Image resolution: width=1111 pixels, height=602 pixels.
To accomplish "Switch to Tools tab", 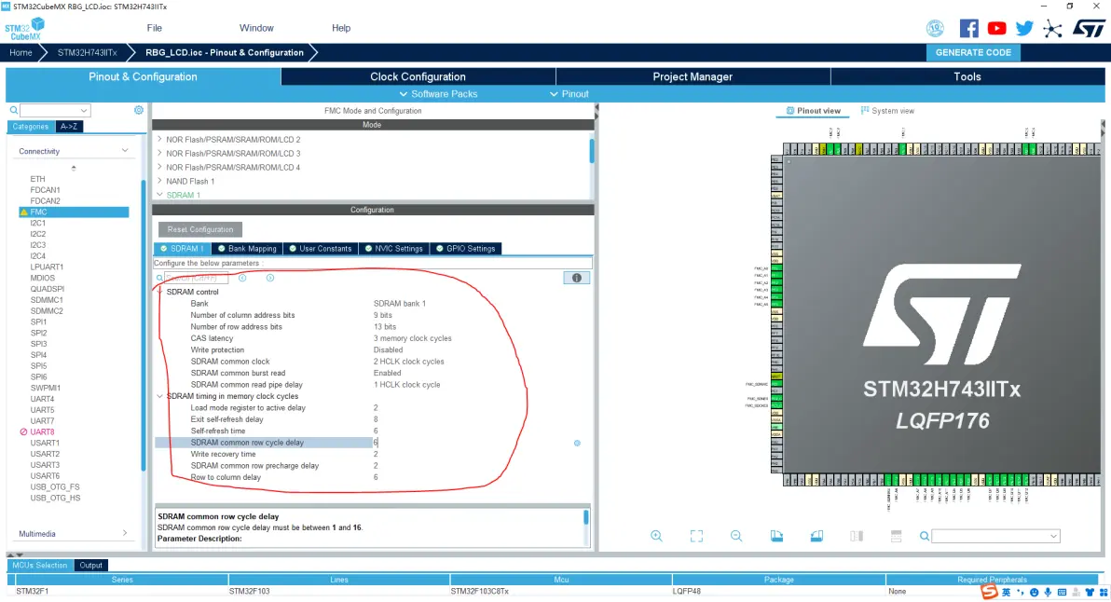I will click(967, 76).
